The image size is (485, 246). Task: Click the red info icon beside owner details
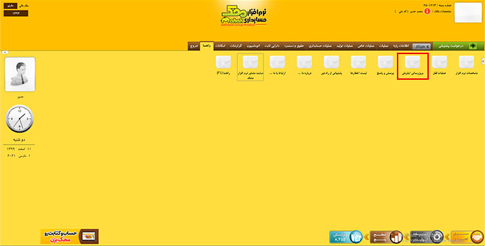coord(427,11)
